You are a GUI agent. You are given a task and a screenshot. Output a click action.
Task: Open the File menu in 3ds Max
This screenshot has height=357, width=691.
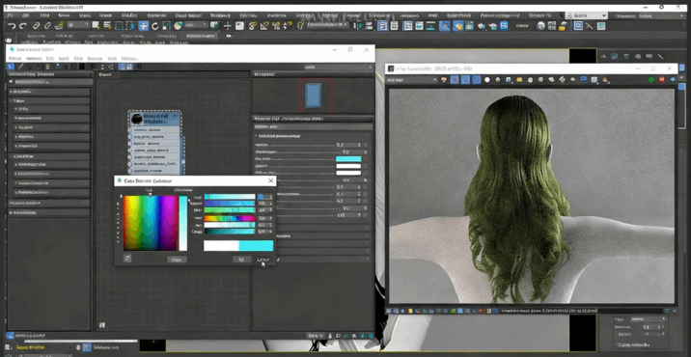[x=11, y=15]
